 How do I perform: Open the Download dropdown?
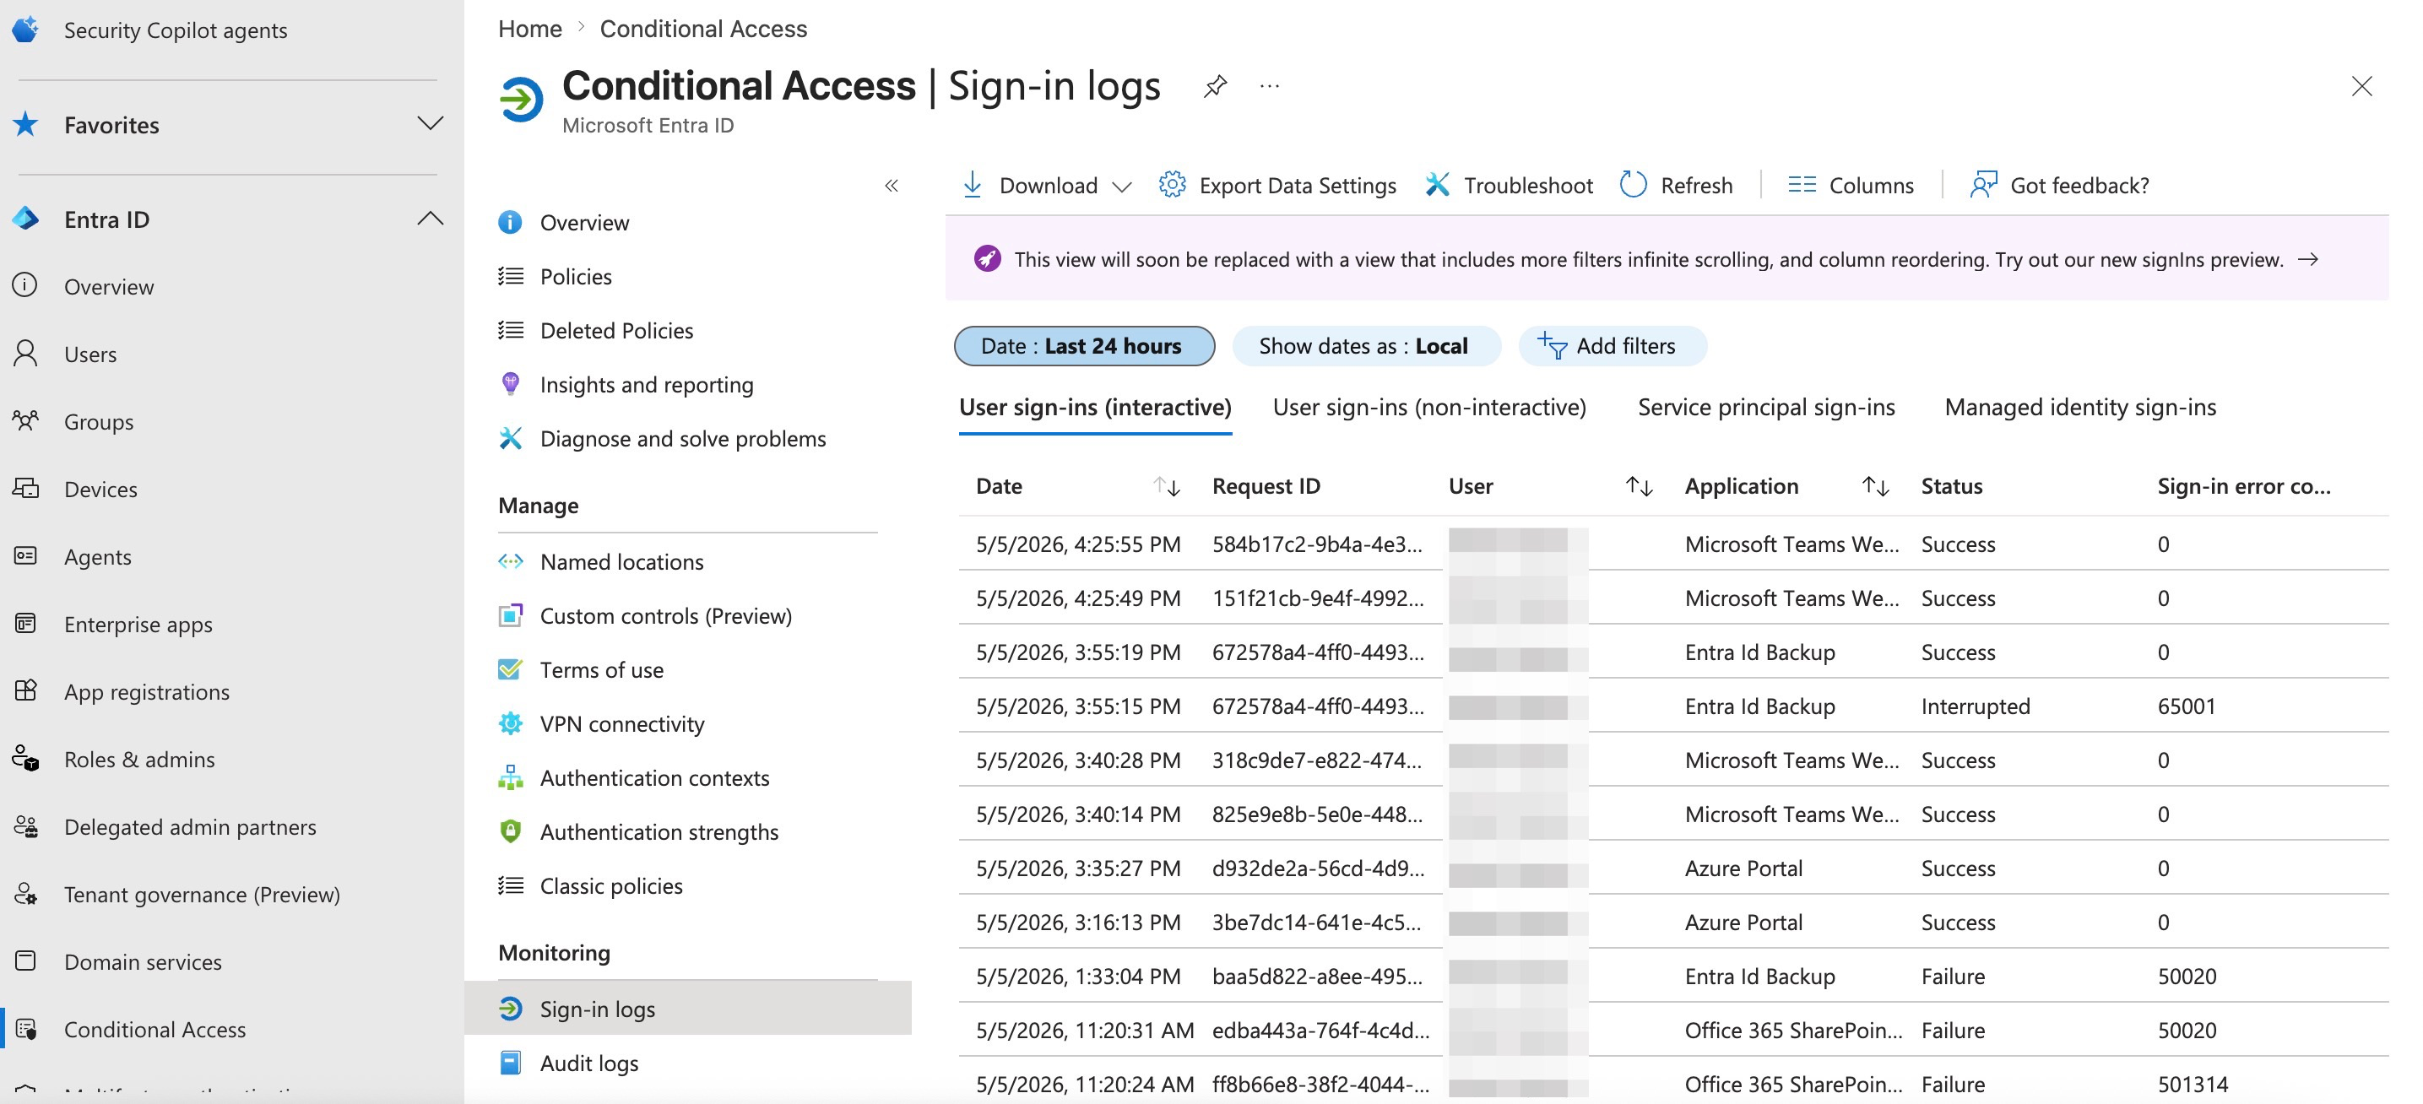1046,185
